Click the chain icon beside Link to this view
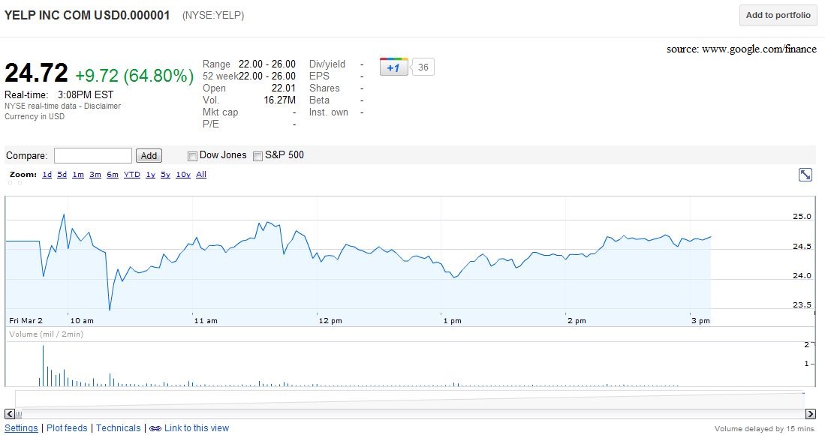 tap(155, 429)
